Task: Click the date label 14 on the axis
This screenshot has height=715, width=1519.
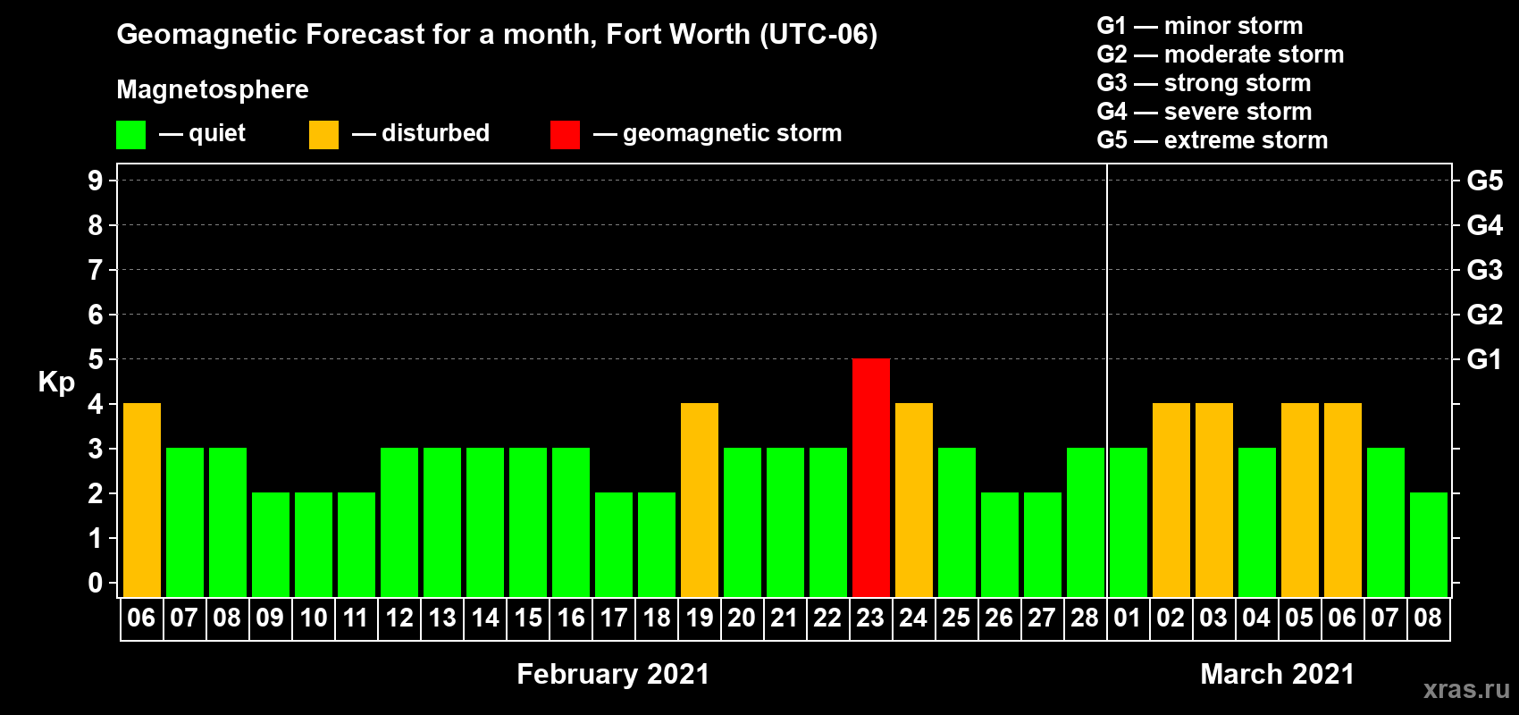Action: point(485,618)
